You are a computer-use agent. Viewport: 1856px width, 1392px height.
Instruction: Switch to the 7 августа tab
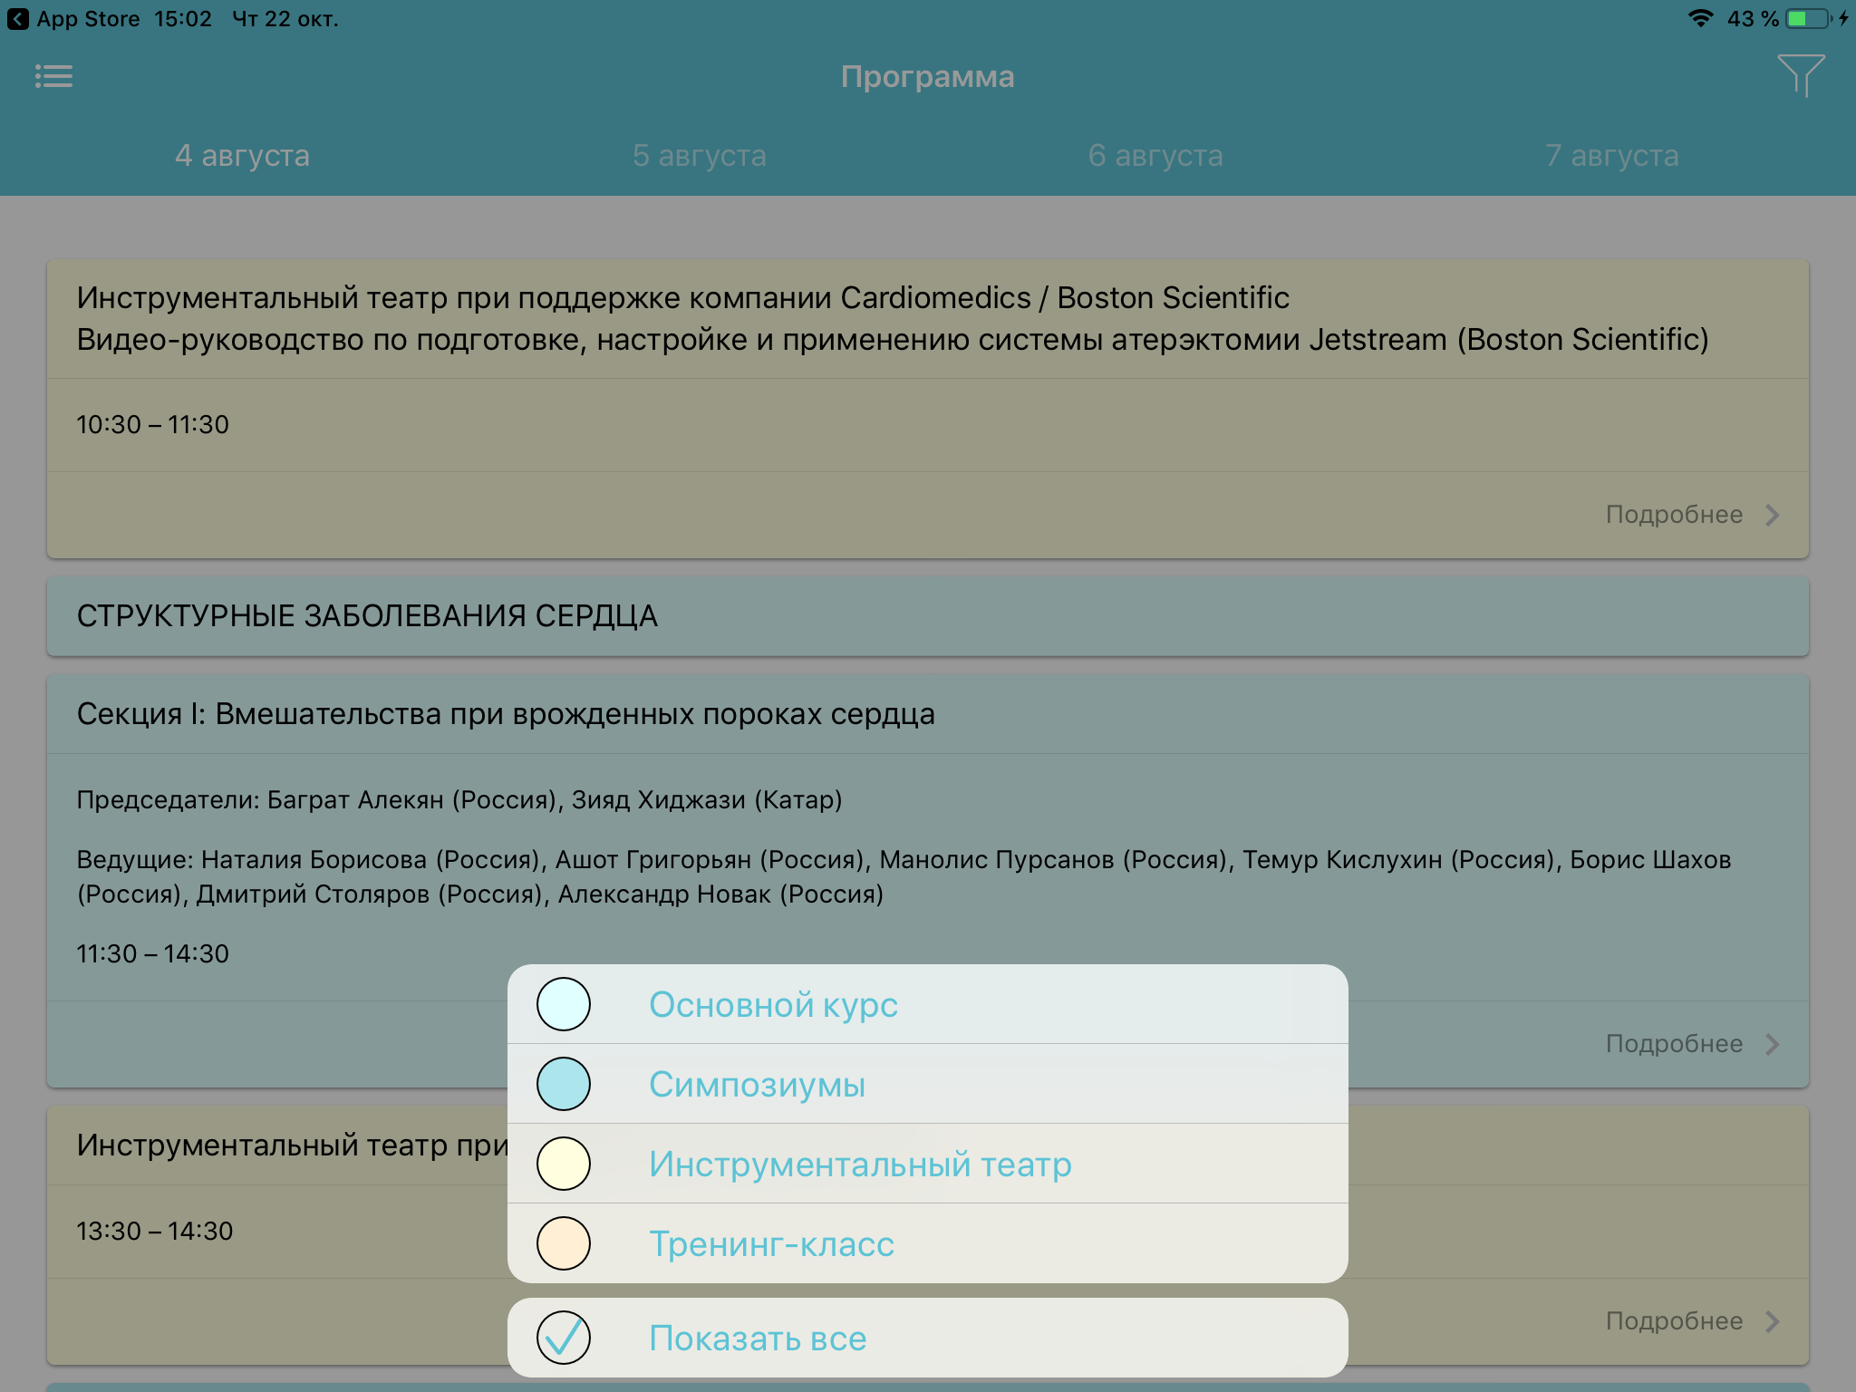point(1611,156)
